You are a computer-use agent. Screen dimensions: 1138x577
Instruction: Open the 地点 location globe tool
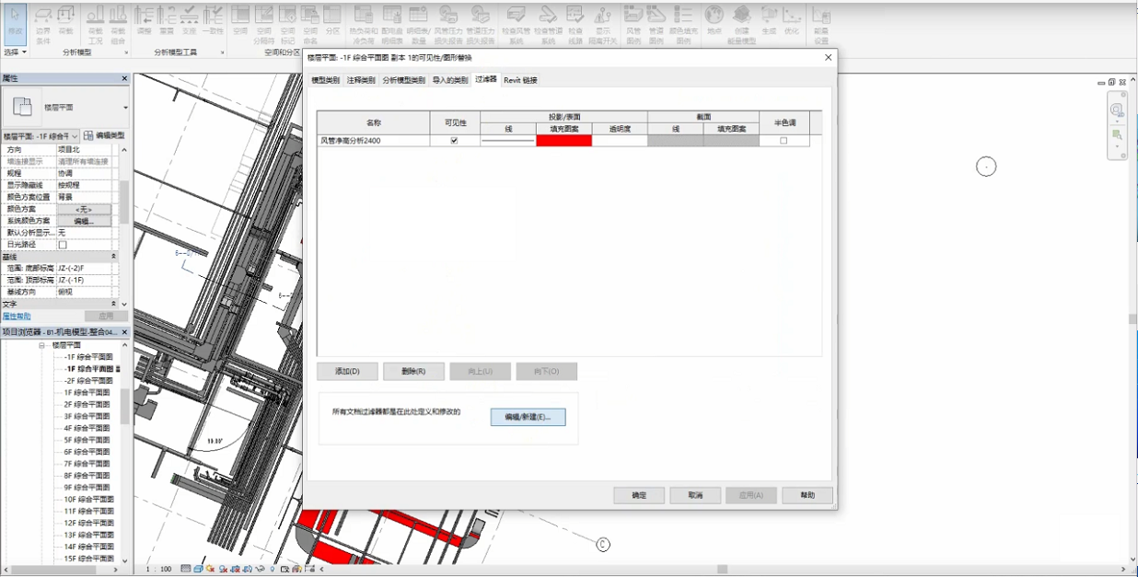click(x=714, y=22)
